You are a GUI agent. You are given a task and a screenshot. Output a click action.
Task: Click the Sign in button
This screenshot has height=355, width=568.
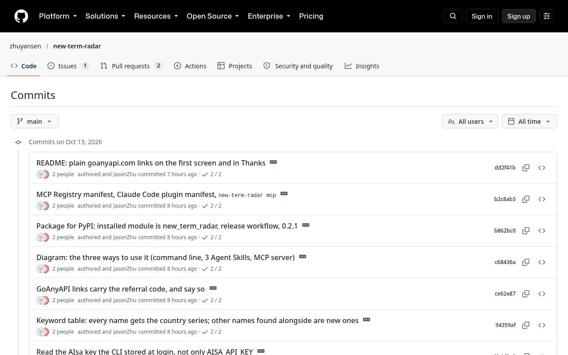(482, 16)
